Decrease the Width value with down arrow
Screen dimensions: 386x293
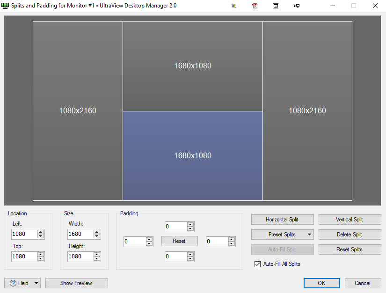pos(97,236)
